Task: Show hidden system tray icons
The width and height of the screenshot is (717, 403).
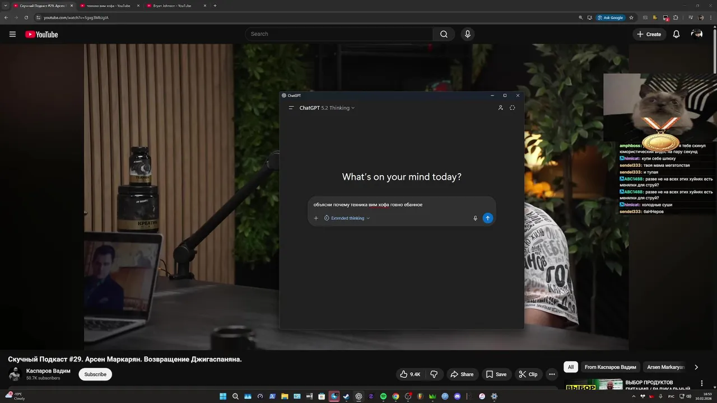Action: pos(634,396)
